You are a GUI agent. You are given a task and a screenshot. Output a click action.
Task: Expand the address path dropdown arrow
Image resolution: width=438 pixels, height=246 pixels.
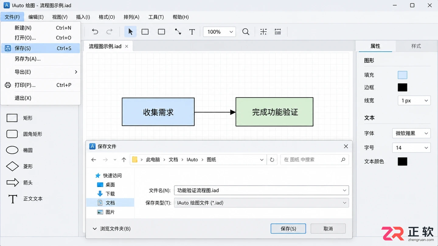point(262,160)
